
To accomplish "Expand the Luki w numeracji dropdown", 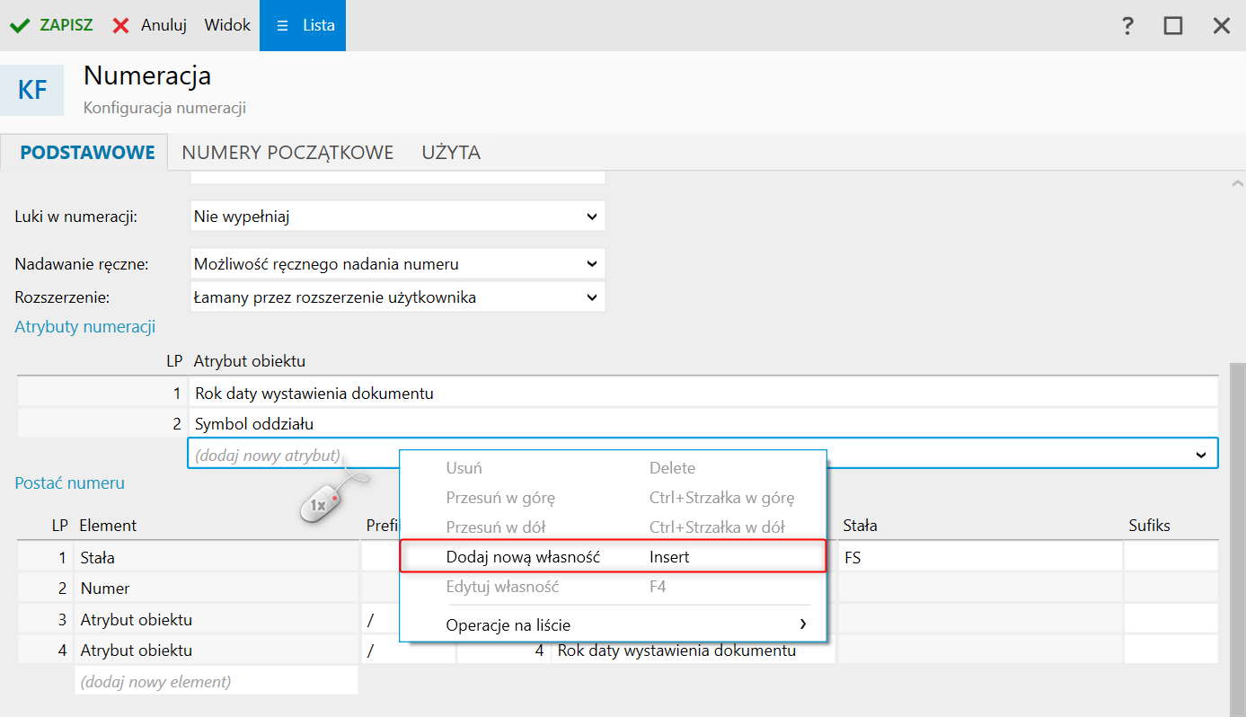I will pos(591,217).
